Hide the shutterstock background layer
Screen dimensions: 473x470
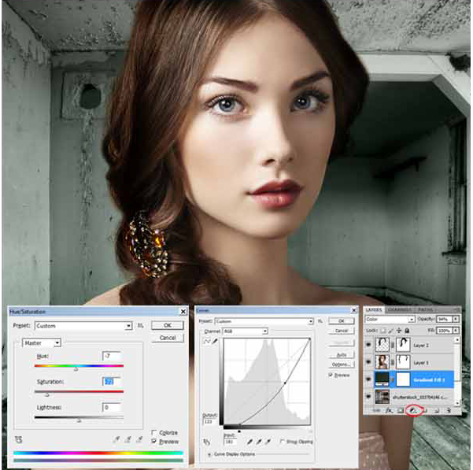[368, 397]
